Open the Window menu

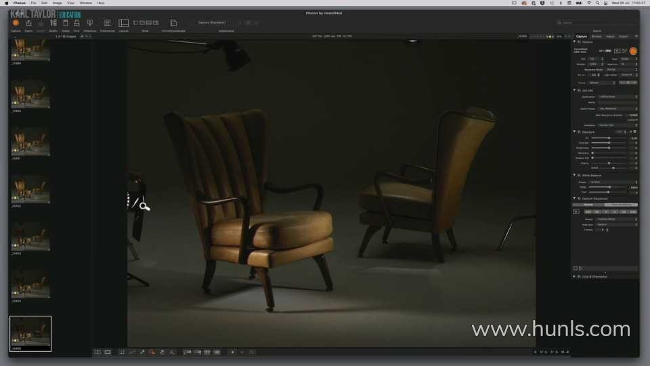pos(86,3)
